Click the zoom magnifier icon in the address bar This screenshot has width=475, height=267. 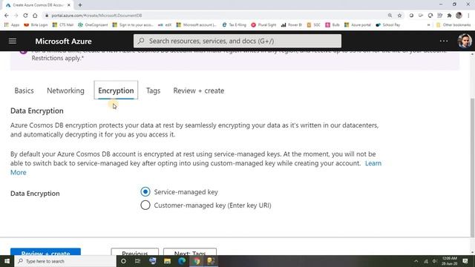coord(390,16)
